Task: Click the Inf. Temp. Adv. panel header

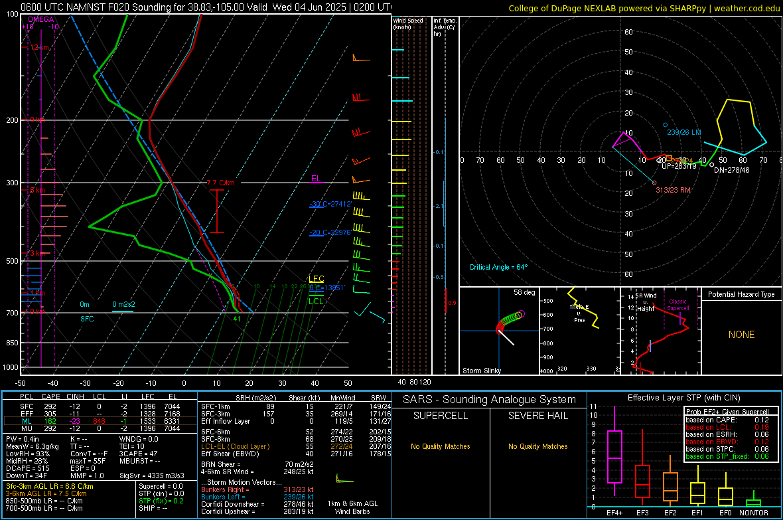Action: point(445,27)
